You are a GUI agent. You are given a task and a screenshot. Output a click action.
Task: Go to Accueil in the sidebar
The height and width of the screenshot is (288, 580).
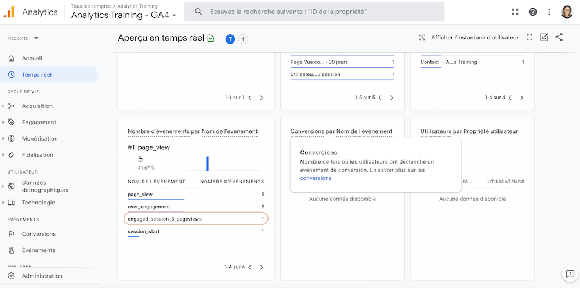[32, 59]
